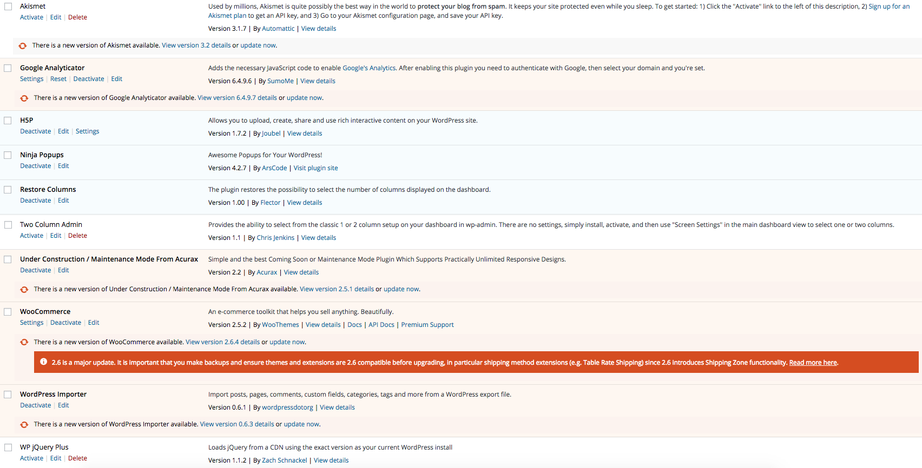The image size is (922, 468).
Task: Check the Under Construction plugin checkbox
Action: (8, 259)
